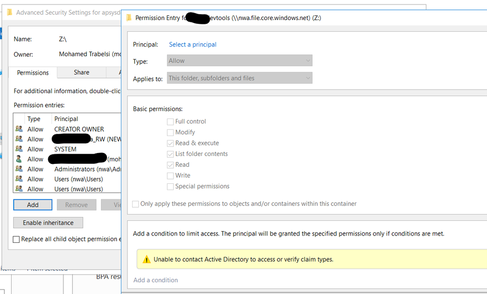The width and height of the screenshot is (487, 294).
Task: Switch to the Share tab
Action: (x=81, y=72)
